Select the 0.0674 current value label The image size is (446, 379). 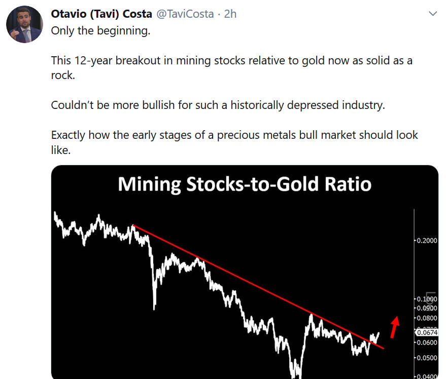pyautogui.click(x=426, y=332)
